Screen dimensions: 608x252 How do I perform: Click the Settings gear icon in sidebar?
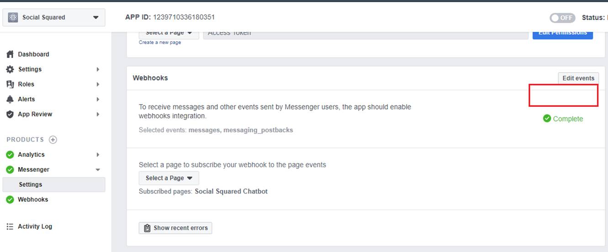(10, 69)
